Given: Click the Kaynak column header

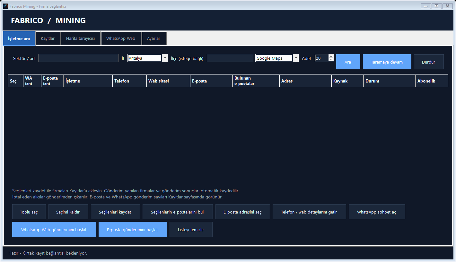Looking at the screenshot, I should point(347,81).
